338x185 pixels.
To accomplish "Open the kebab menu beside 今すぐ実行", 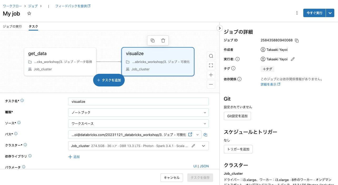I will coord(297,13).
